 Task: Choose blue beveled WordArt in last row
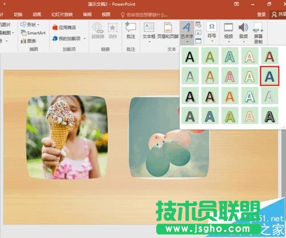coord(210,116)
